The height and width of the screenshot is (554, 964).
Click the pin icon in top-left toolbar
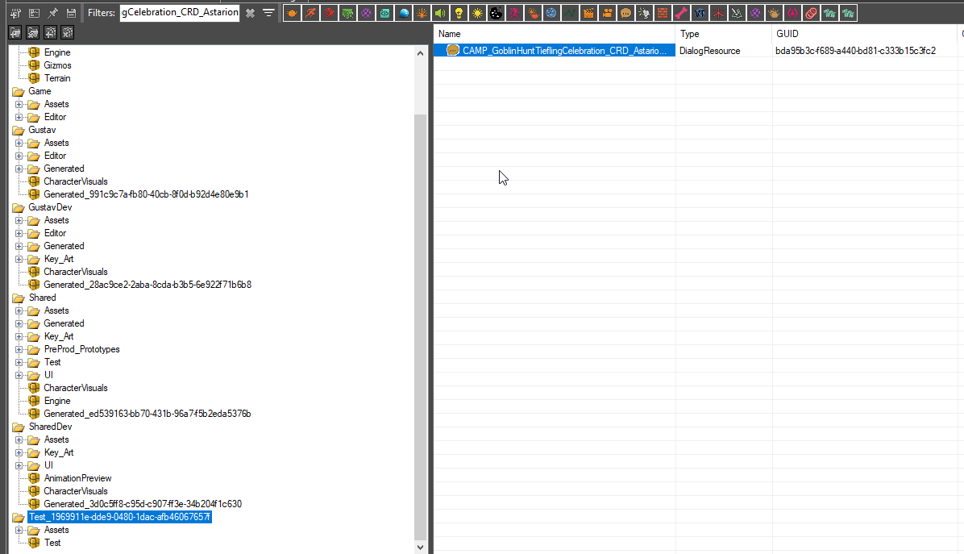pos(53,13)
